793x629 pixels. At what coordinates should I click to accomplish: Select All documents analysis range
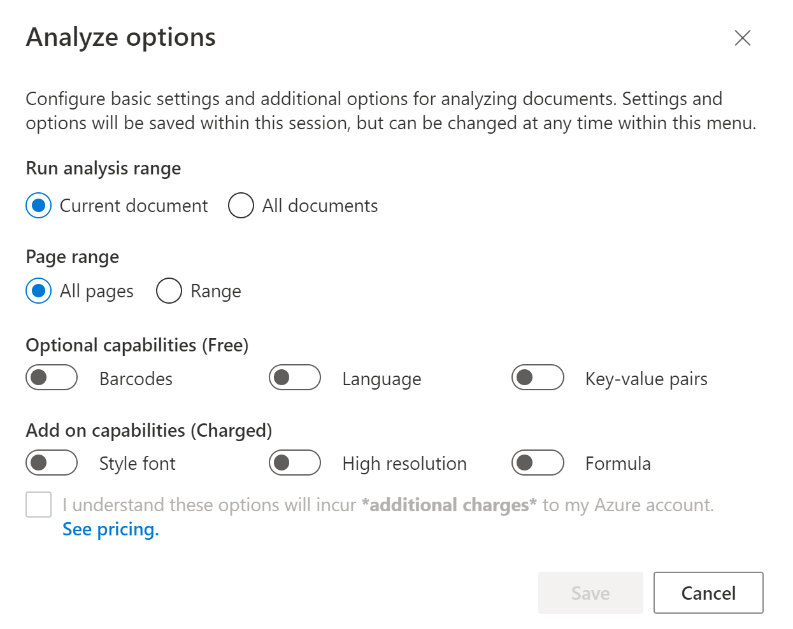(241, 206)
